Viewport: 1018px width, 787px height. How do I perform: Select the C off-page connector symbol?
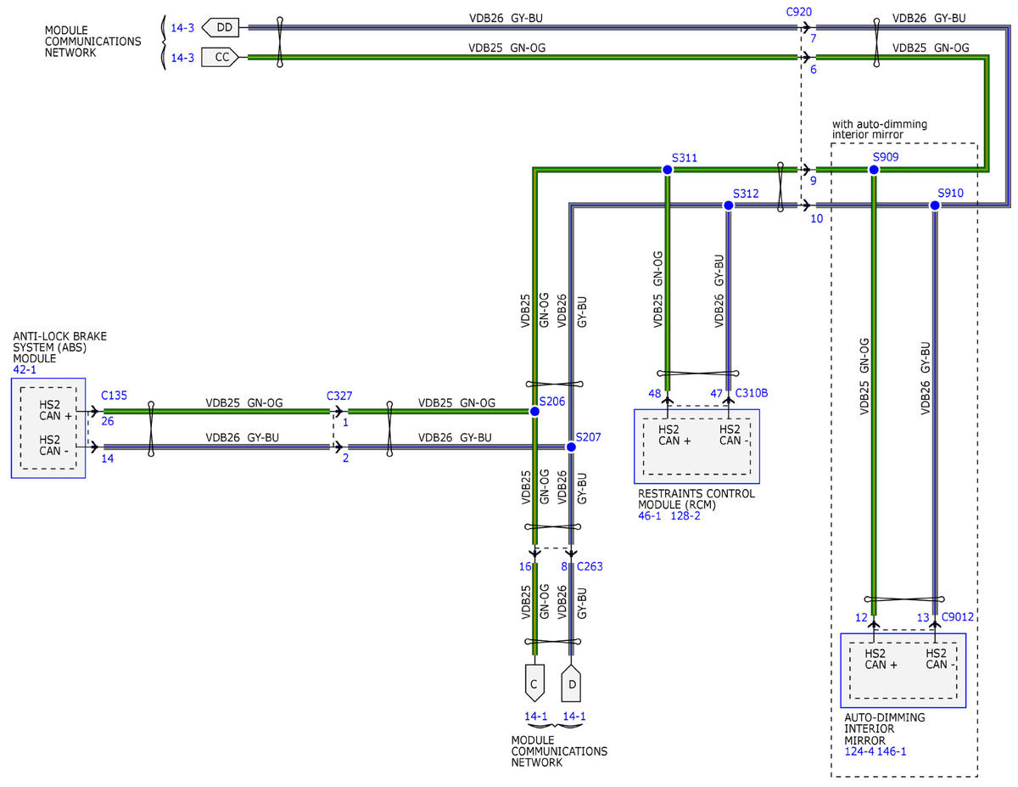(534, 683)
